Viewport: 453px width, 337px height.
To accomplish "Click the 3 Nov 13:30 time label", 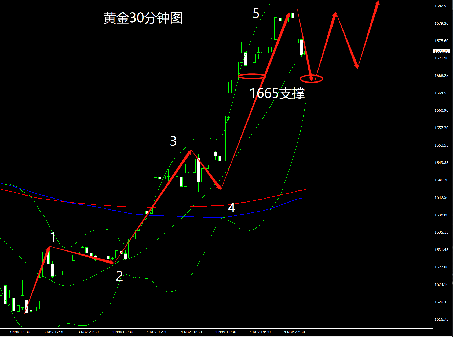I will 20,332.
